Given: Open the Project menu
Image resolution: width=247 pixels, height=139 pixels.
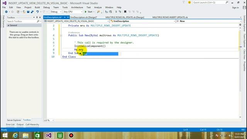Looking at the screenshot, I should [28, 7].
